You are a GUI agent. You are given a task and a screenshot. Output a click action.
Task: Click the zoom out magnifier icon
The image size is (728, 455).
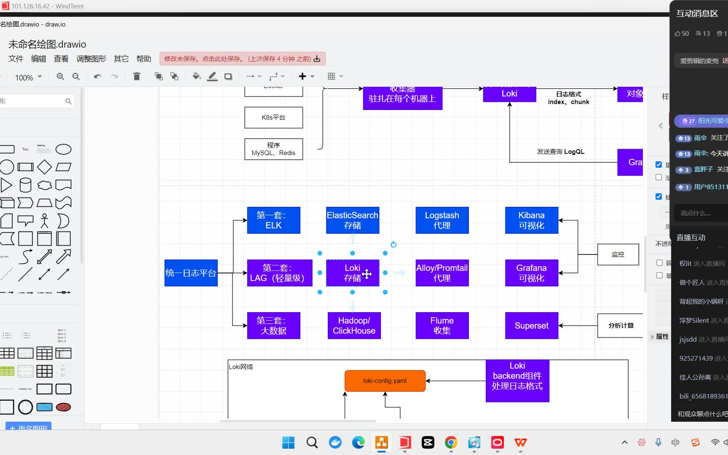(x=76, y=76)
